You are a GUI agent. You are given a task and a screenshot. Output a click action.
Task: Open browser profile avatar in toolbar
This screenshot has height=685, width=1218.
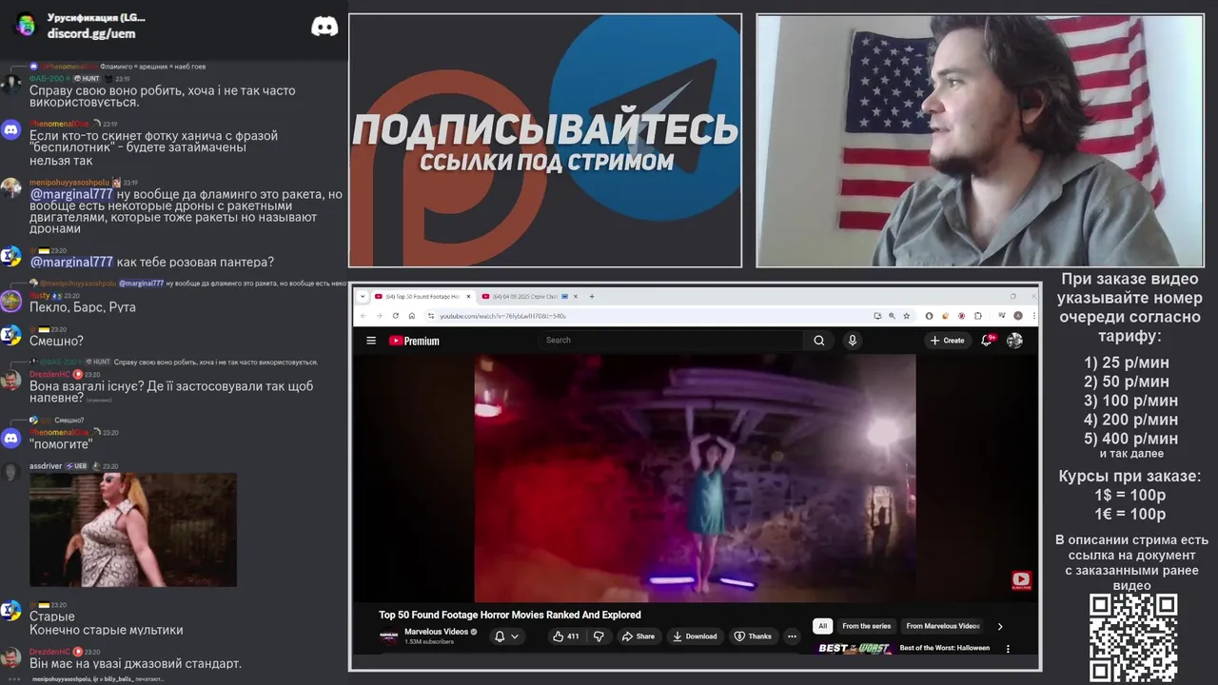point(1018,316)
